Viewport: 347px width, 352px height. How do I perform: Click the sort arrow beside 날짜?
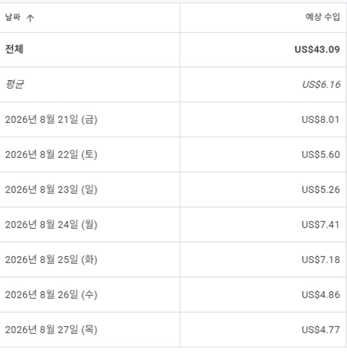(30, 18)
